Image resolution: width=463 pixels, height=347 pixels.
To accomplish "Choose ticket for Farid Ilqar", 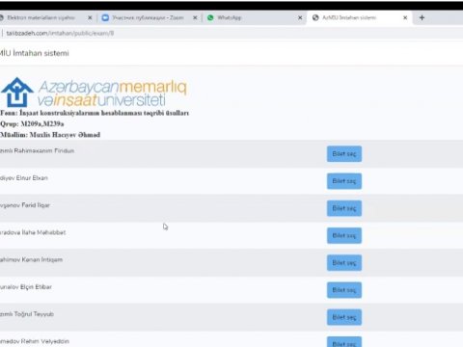I will pyautogui.click(x=344, y=208).
